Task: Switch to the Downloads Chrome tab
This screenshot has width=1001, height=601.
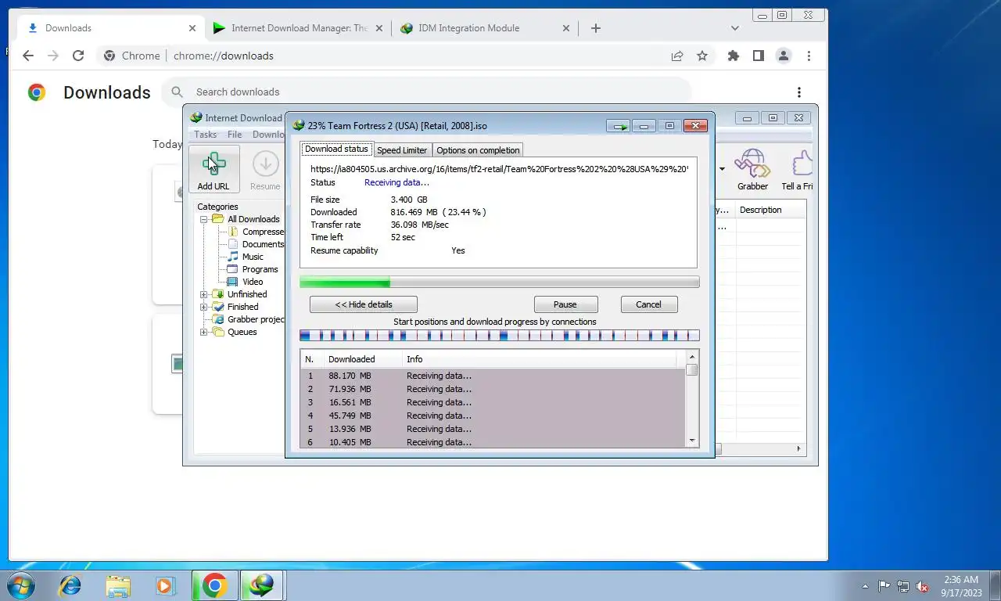Action: 109,28
